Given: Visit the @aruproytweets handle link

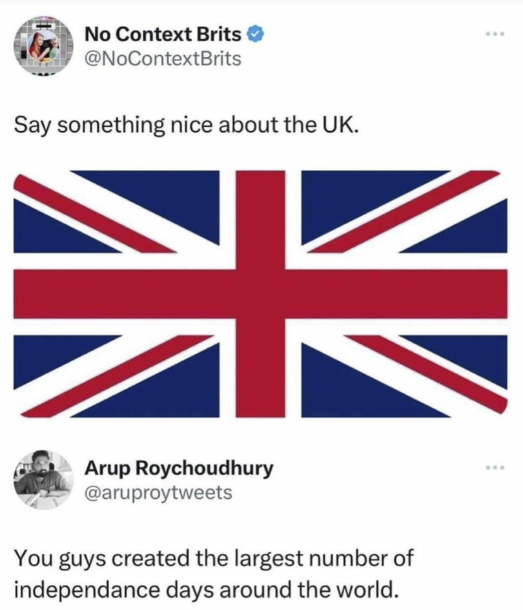Looking at the screenshot, I should point(159,493).
